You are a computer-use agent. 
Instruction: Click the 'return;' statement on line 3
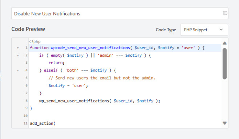point(57,63)
